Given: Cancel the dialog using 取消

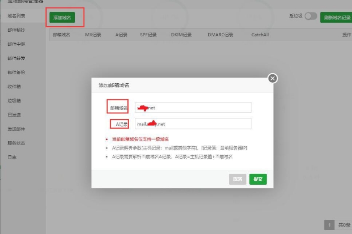Looking at the screenshot, I should (x=238, y=179).
